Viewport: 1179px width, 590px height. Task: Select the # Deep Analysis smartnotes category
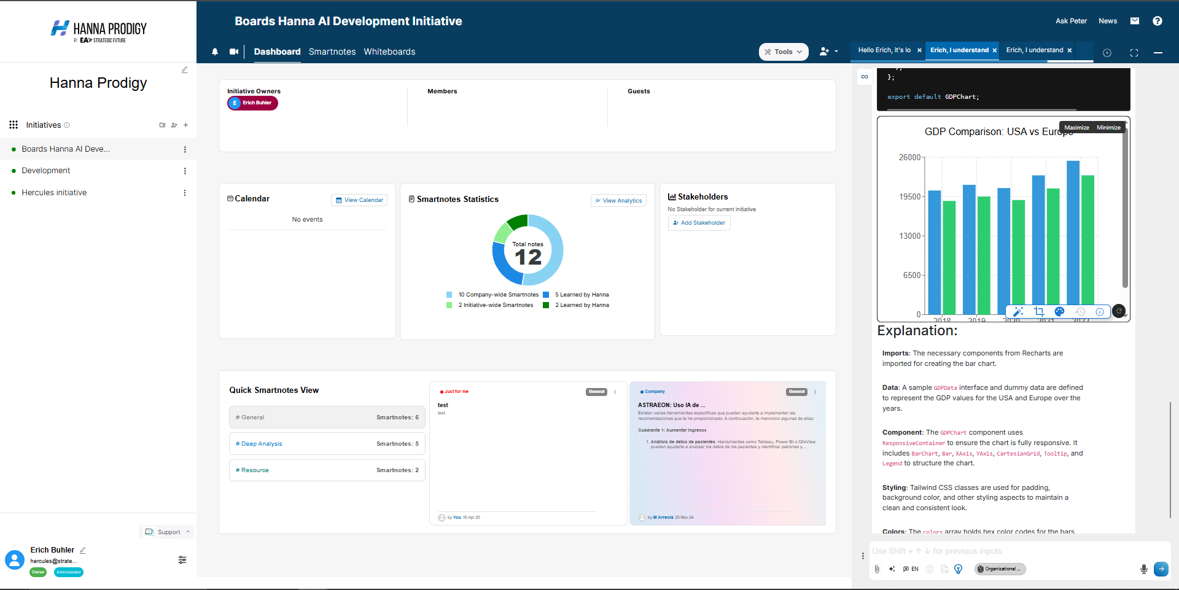click(x=327, y=444)
